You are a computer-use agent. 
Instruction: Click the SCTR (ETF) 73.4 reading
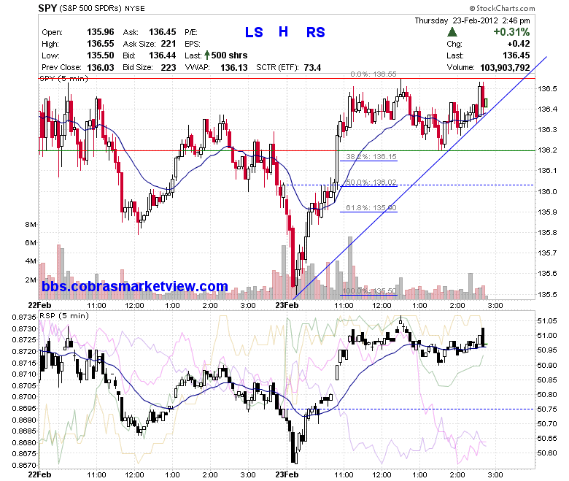(288, 68)
